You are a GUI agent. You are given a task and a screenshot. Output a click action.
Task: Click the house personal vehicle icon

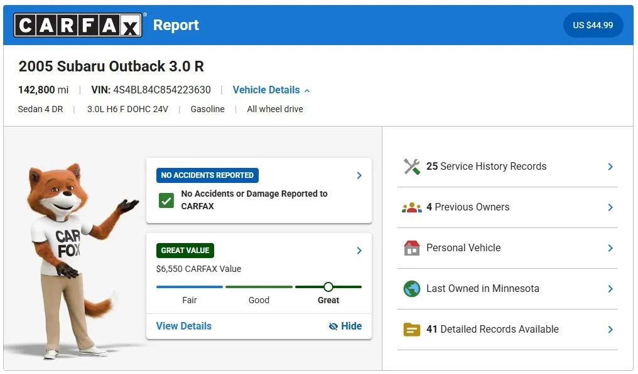411,247
